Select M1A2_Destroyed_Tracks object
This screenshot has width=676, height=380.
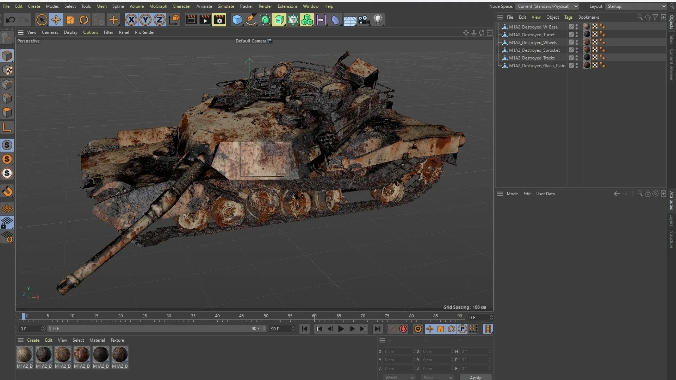click(x=532, y=58)
